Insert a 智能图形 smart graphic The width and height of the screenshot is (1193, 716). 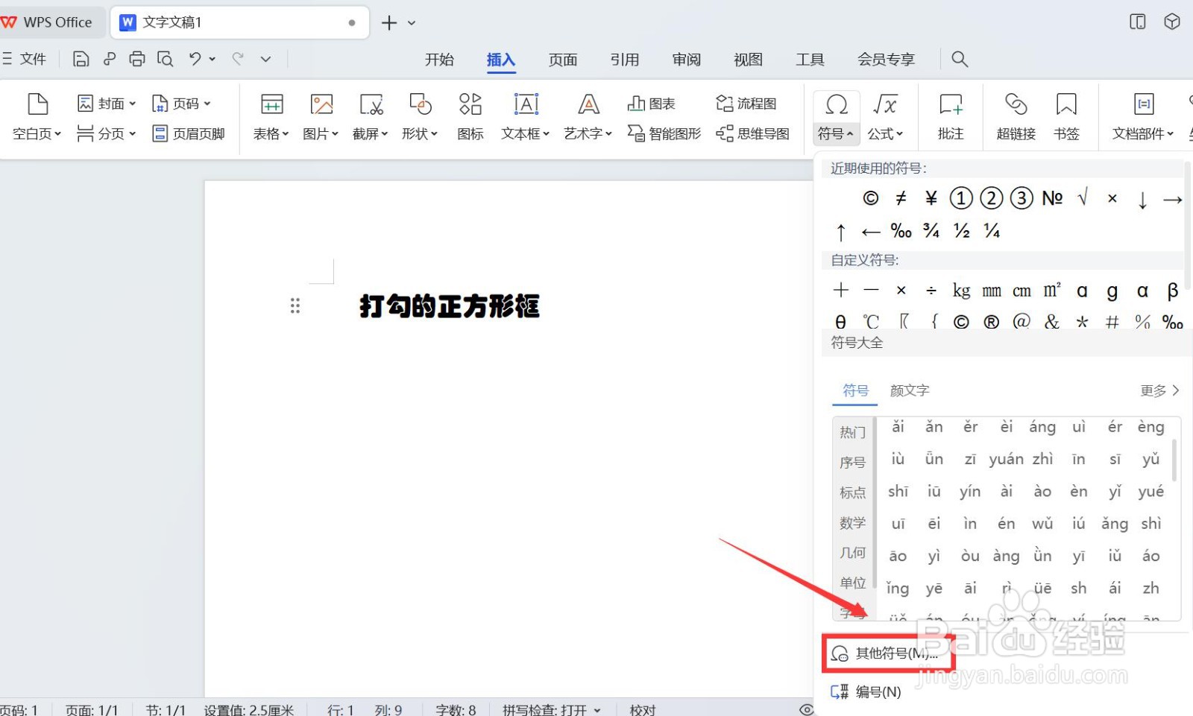click(x=663, y=134)
